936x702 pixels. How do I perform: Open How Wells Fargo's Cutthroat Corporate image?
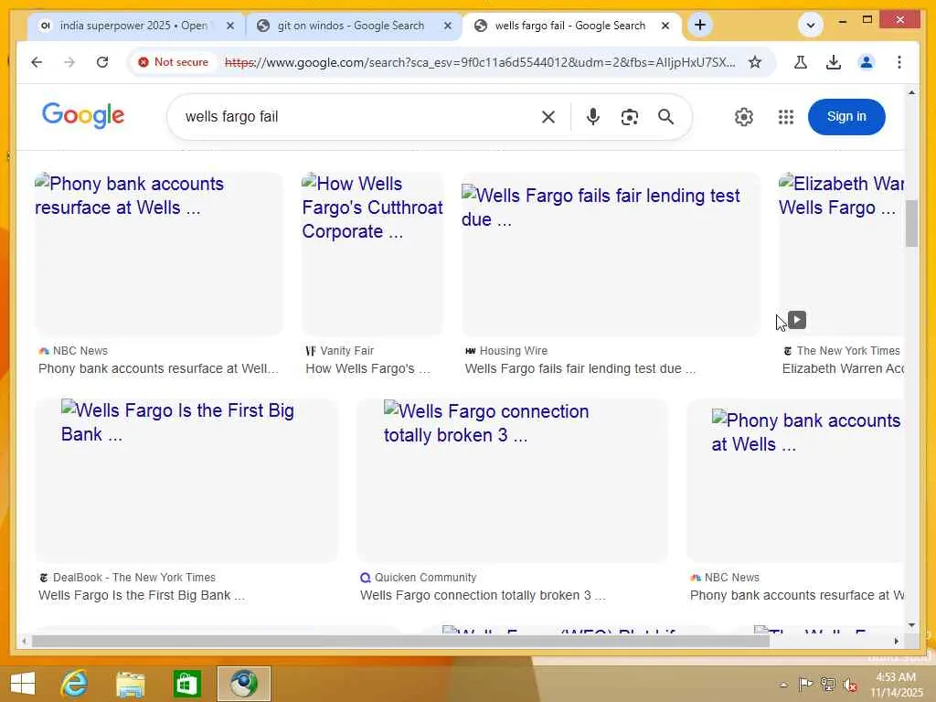click(x=372, y=253)
